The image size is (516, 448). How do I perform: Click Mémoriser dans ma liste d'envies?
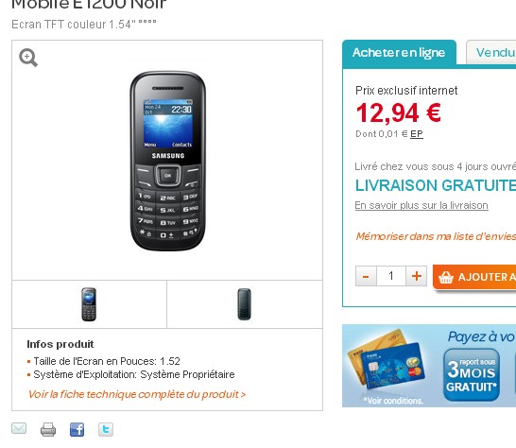click(x=436, y=236)
